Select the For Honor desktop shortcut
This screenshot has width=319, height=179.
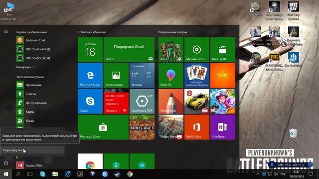coord(256,9)
